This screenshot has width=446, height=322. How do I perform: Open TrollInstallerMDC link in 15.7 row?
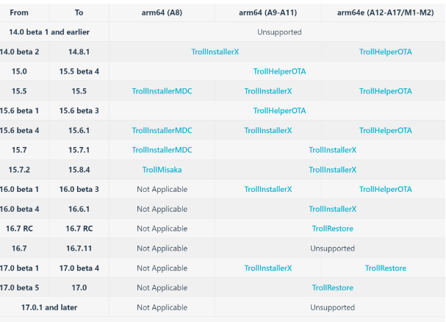coord(162,150)
